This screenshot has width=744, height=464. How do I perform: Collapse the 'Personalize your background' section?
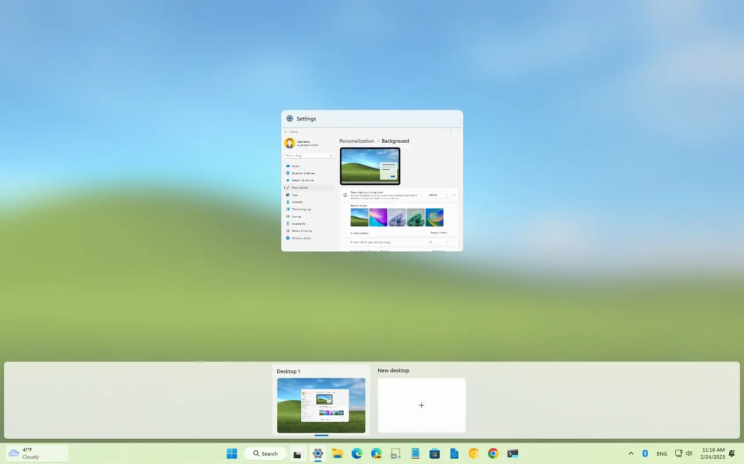[454, 195]
